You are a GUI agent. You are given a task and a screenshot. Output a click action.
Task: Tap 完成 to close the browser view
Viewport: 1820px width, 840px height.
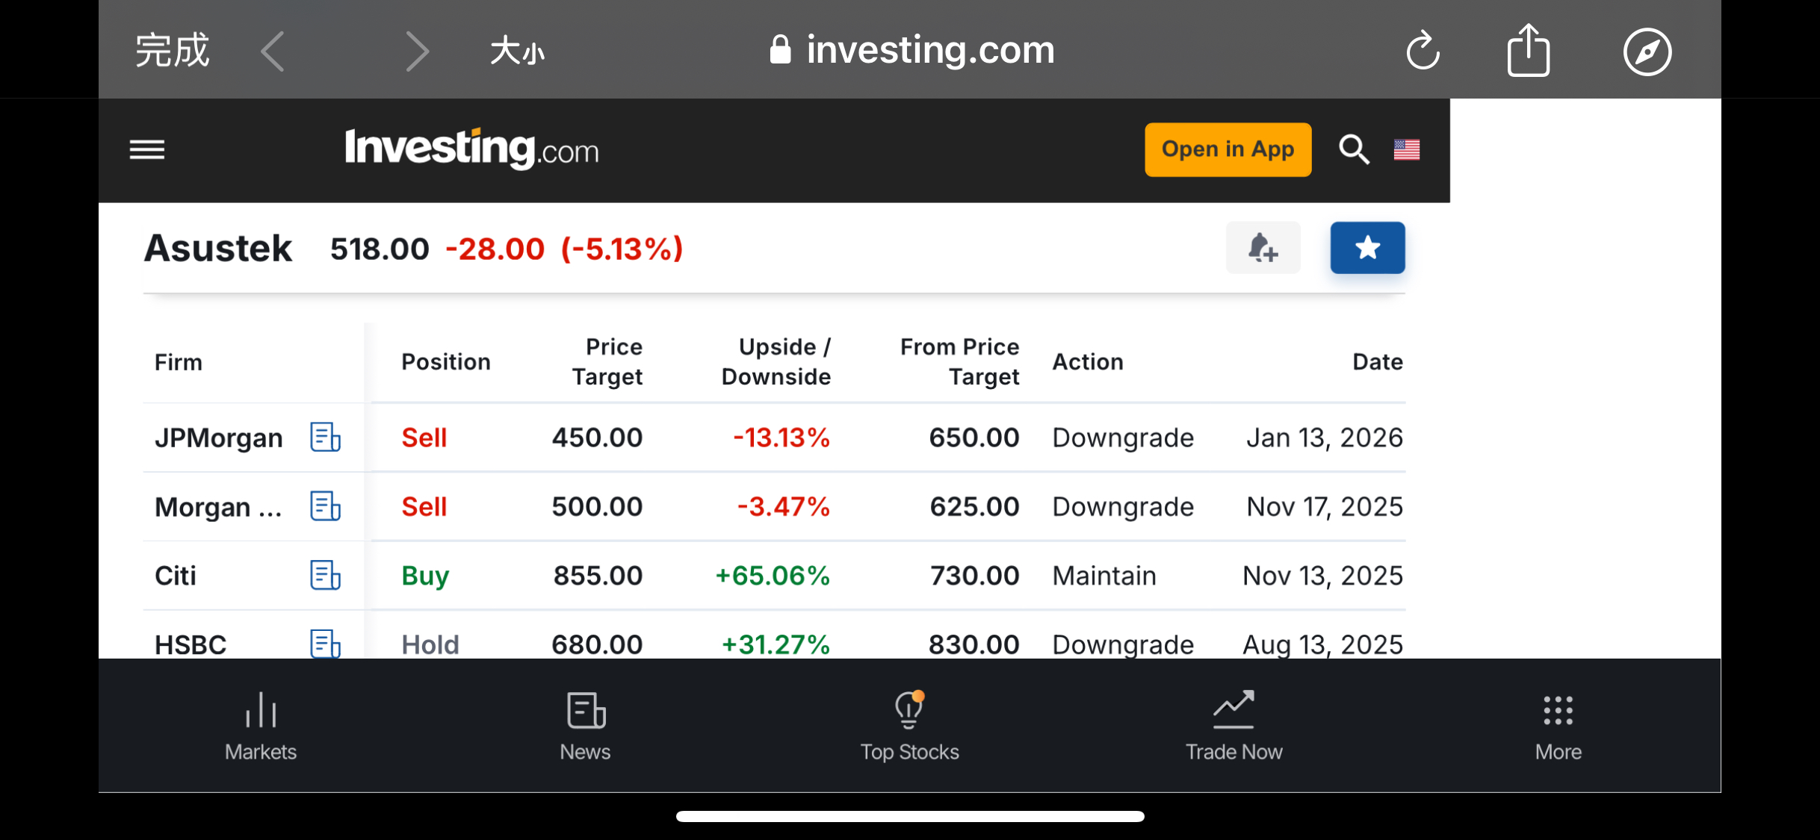(x=172, y=51)
